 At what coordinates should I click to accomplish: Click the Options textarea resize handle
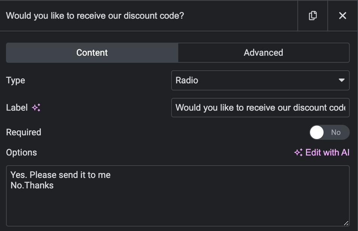[x=346, y=223]
